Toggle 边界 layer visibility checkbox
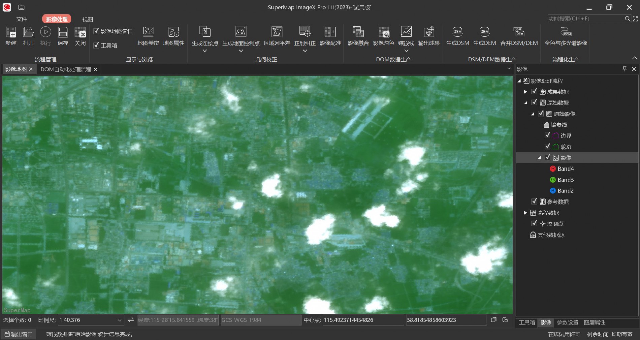 point(548,135)
